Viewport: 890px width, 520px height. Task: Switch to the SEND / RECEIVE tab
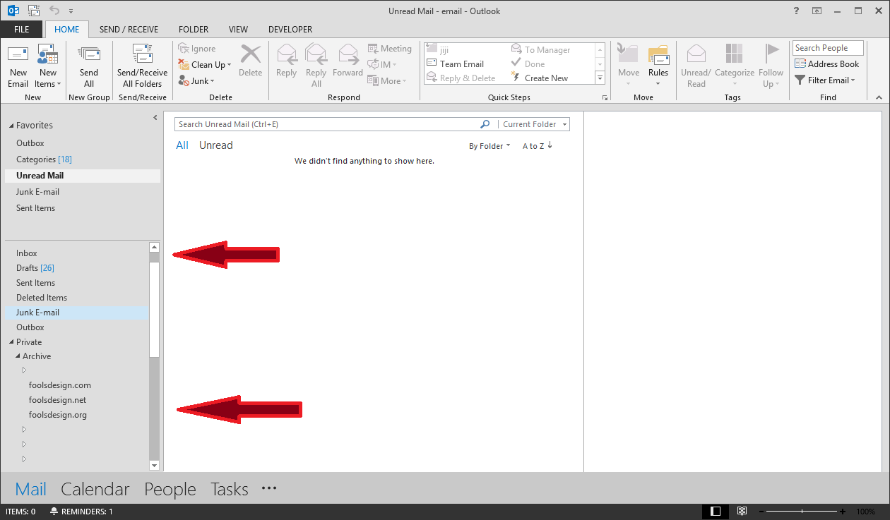tap(129, 29)
